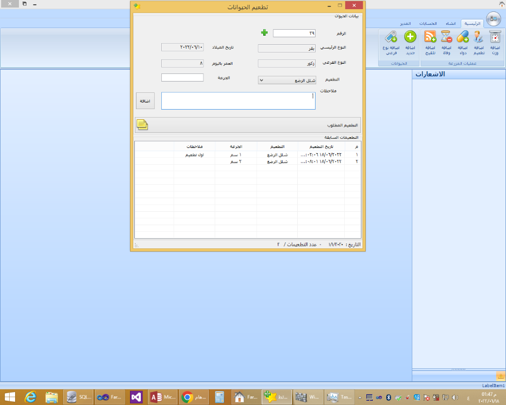Screen dimensions: 506x405
Task: Open اضافة تطعيم from the ribbon
Action: click(x=479, y=37)
